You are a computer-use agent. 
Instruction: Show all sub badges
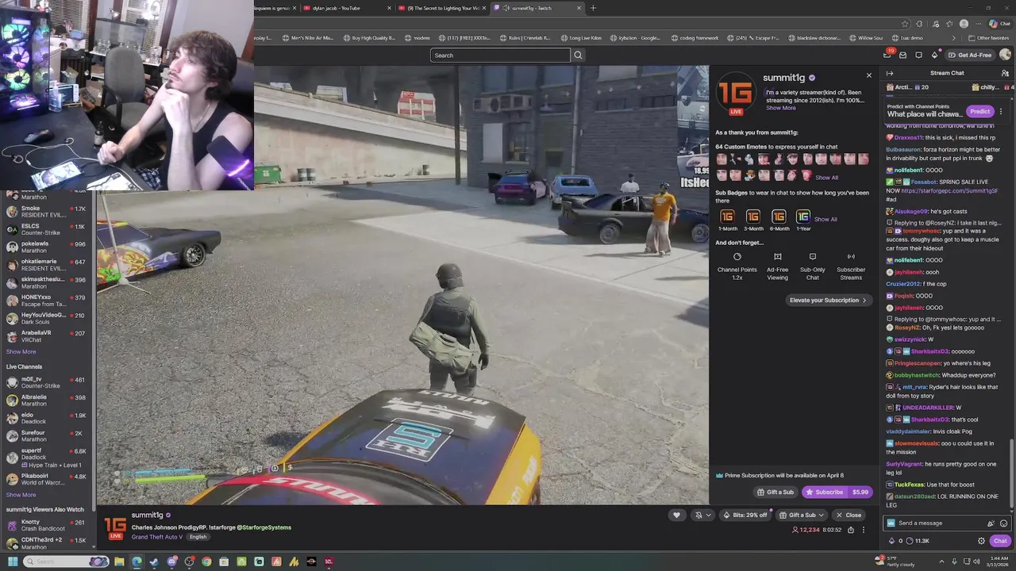825,219
